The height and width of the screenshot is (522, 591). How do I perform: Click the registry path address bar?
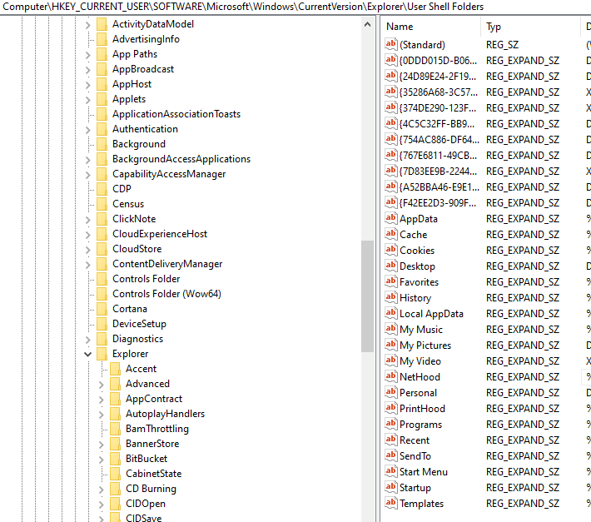(x=295, y=7)
